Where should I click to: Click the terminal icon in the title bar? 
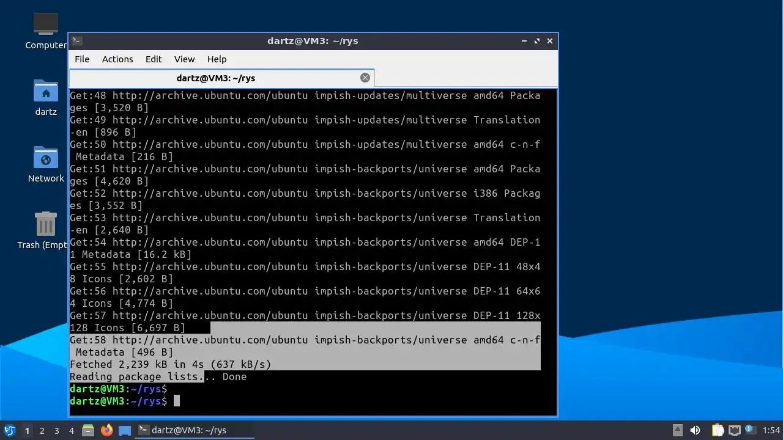pos(76,41)
